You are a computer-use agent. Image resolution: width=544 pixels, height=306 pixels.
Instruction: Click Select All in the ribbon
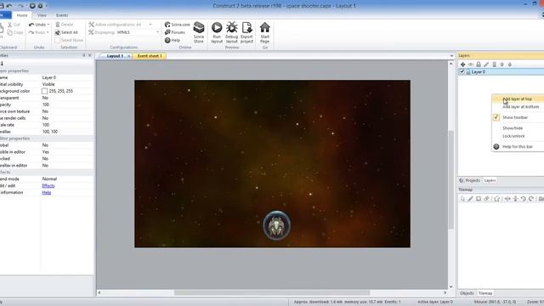66,32
